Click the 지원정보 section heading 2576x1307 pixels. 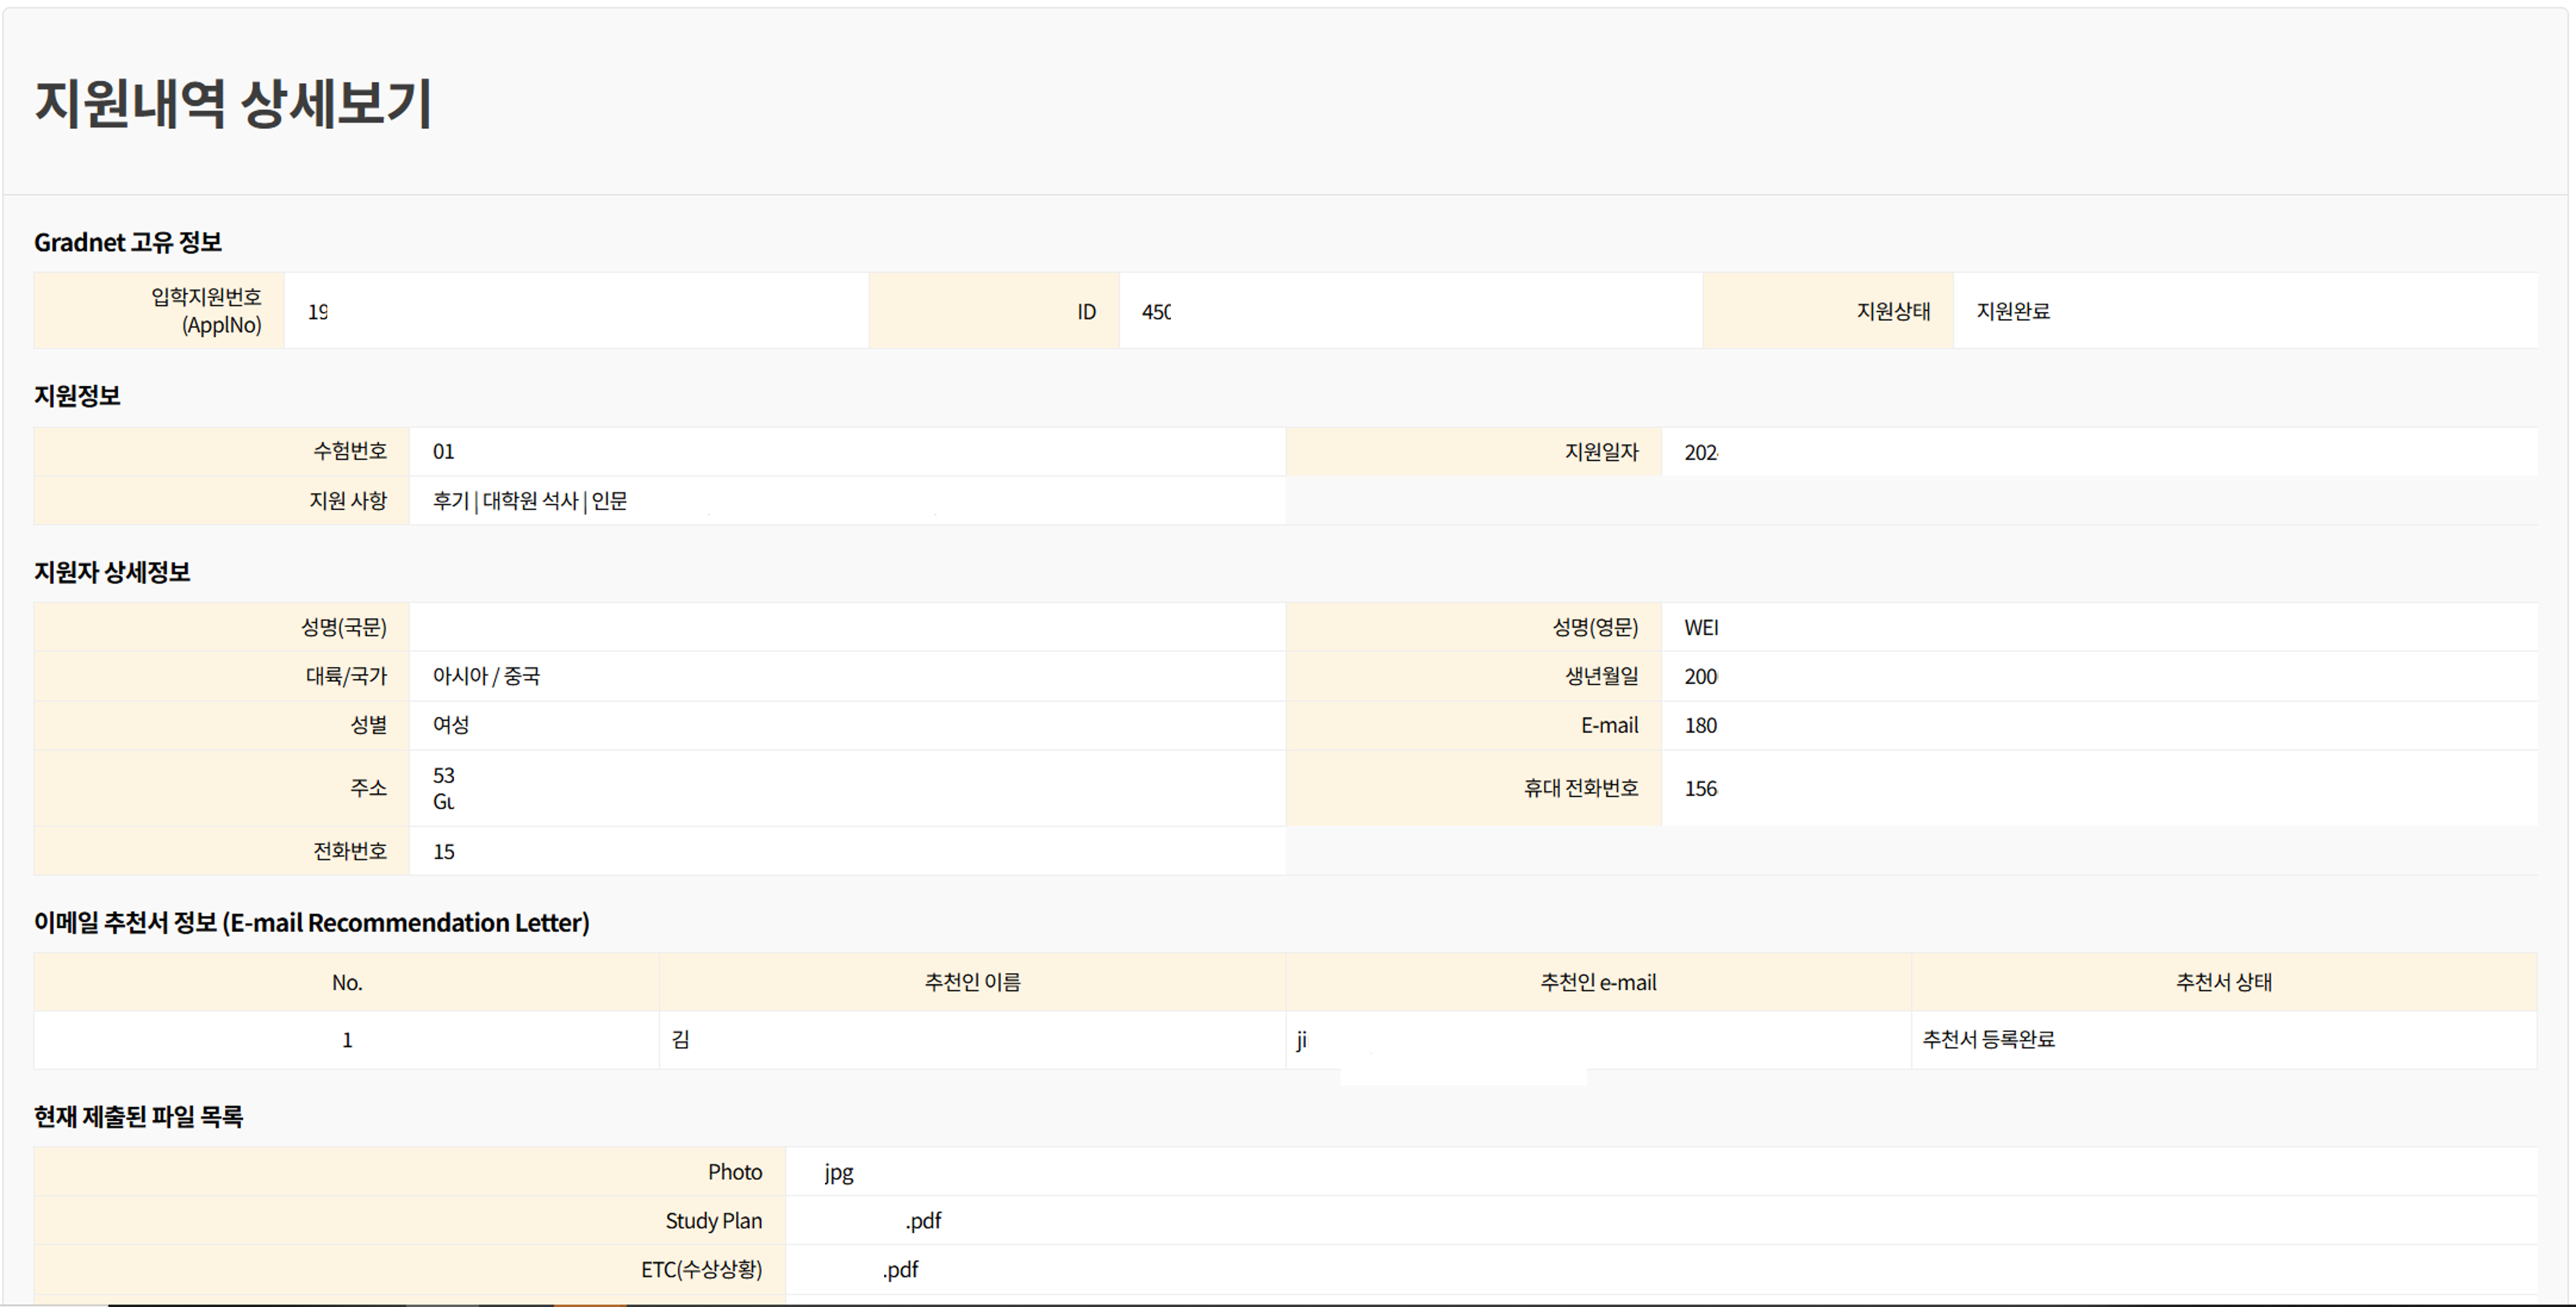coord(77,396)
